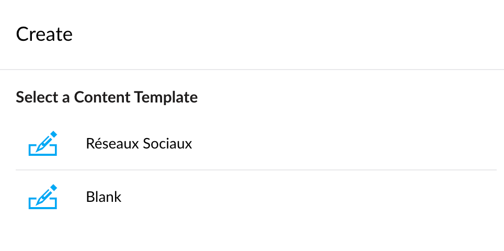Image resolution: width=504 pixels, height=251 pixels.
Task: Click the Réseaux Sociaux text label
Action: tap(139, 143)
